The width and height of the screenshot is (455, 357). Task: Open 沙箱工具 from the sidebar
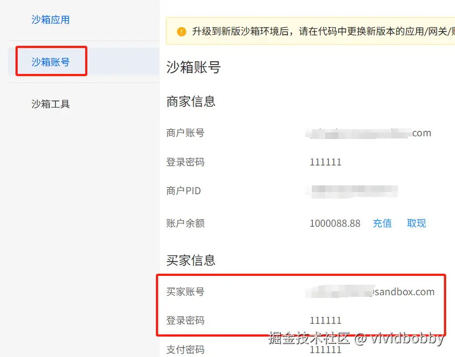click(x=50, y=103)
